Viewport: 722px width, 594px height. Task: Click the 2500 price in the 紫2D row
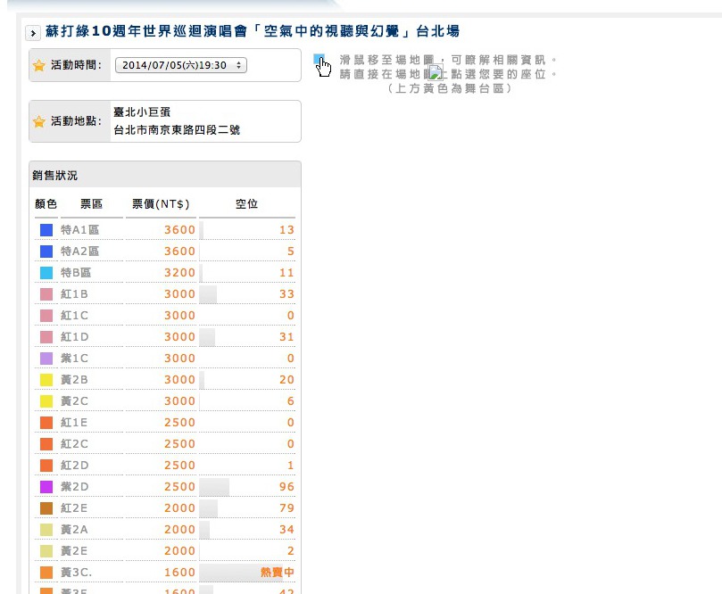(x=180, y=487)
